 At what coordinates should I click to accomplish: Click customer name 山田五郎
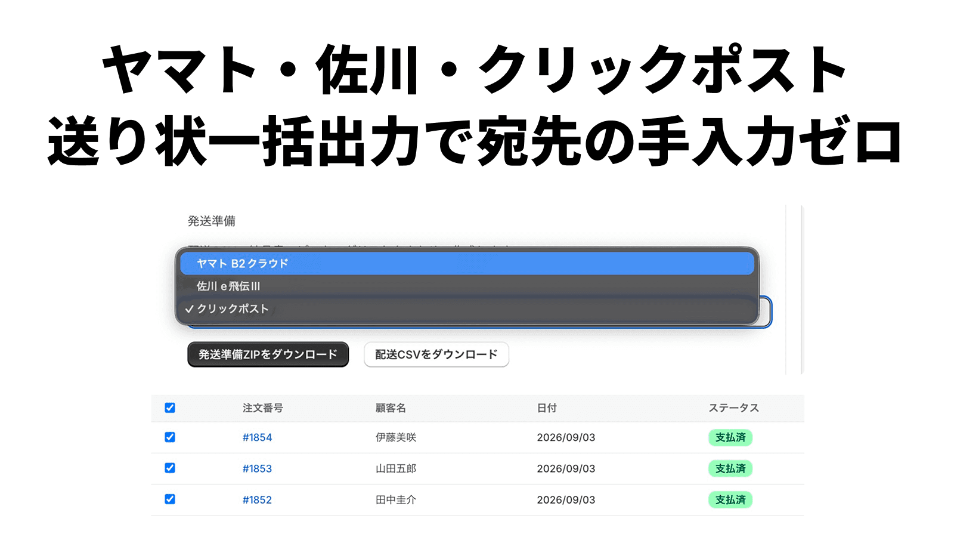tap(396, 468)
